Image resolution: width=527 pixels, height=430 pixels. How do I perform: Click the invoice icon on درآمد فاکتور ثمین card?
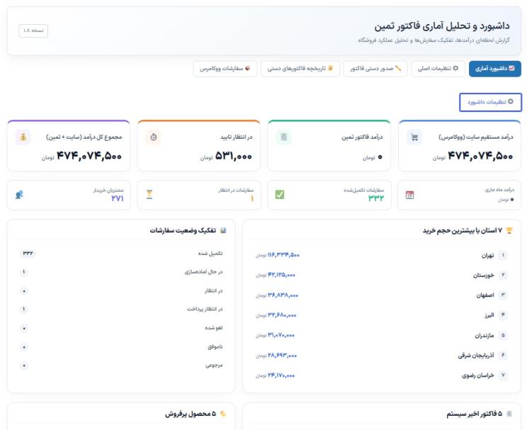click(x=283, y=137)
